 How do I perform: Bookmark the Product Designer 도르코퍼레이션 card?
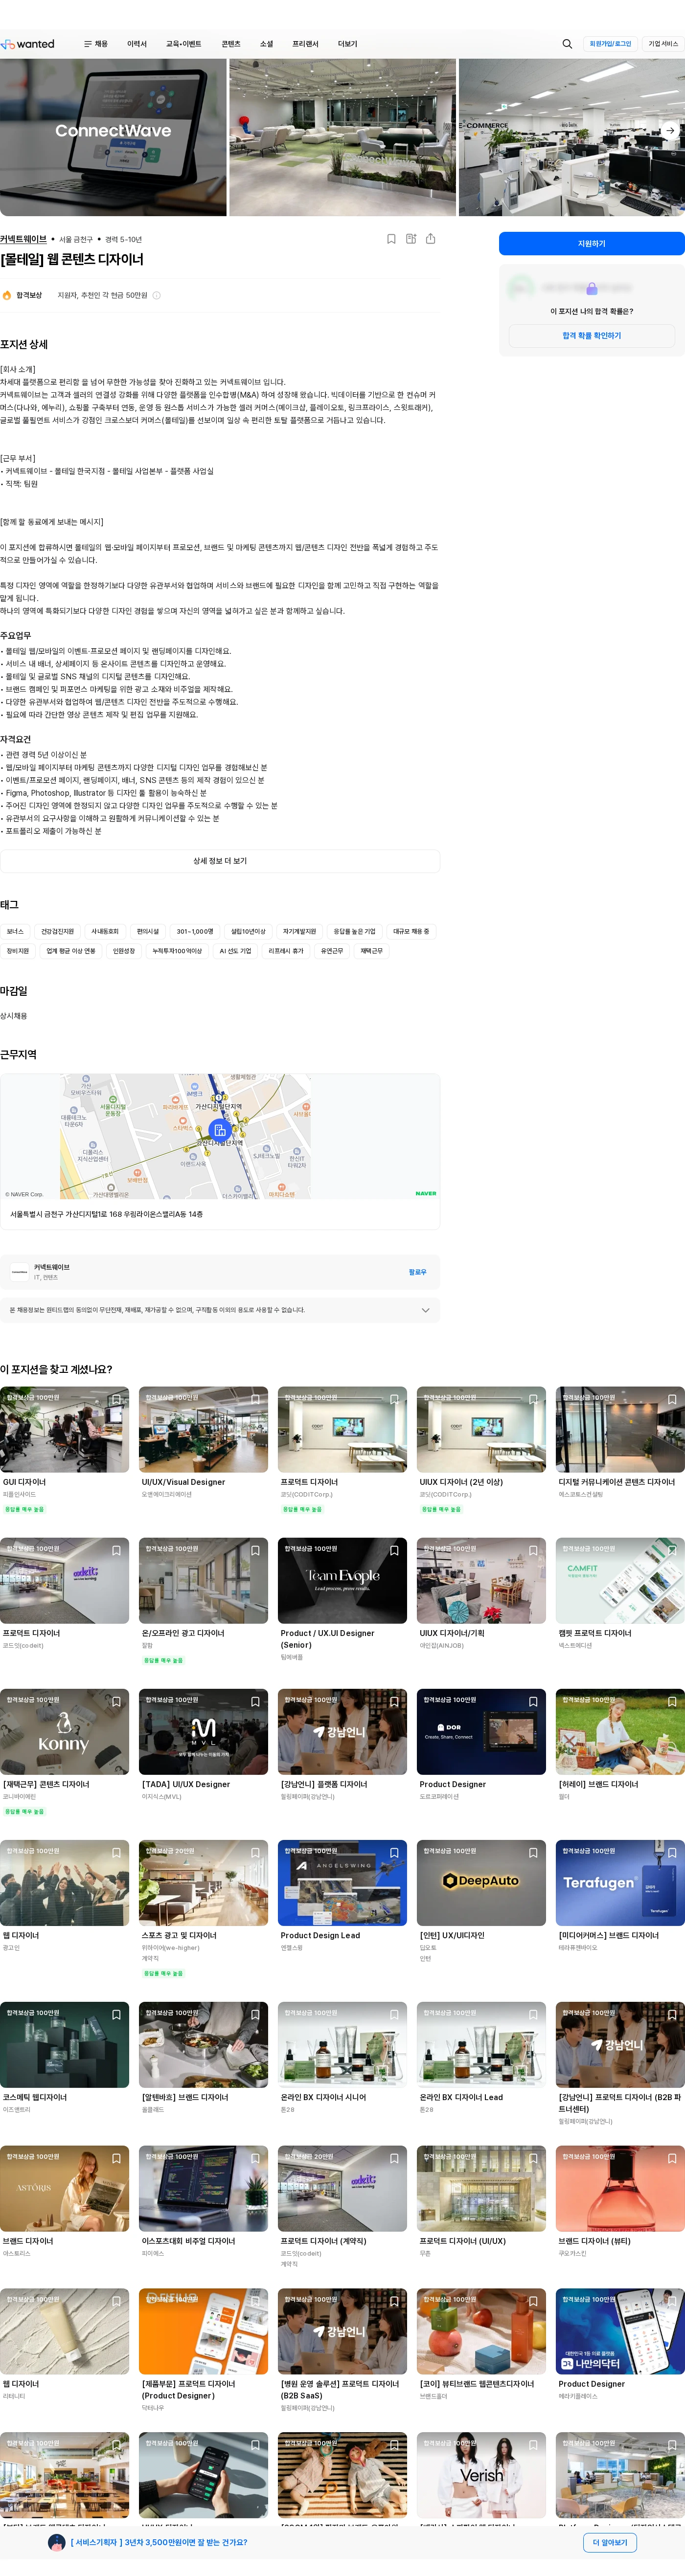pos(533,1701)
